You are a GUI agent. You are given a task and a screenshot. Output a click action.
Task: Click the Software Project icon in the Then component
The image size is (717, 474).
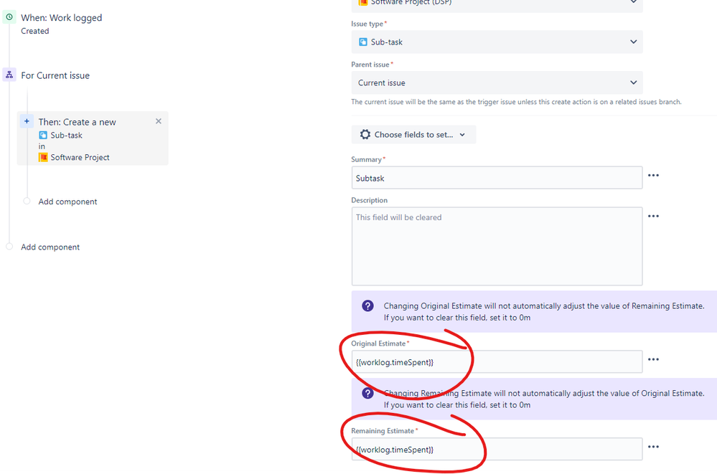(x=44, y=157)
